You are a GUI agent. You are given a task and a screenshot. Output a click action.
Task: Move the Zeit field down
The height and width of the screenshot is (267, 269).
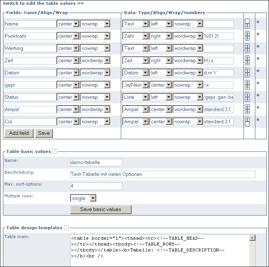pyautogui.click(x=247, y=63)
